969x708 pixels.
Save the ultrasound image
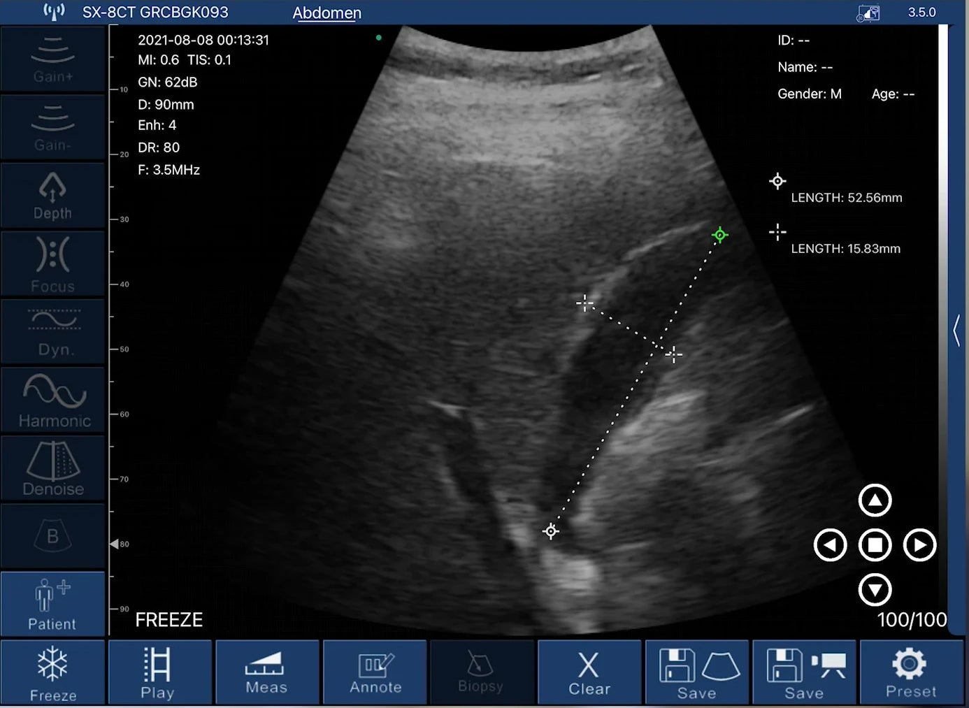pyautogui.click(x=697, y=672)
